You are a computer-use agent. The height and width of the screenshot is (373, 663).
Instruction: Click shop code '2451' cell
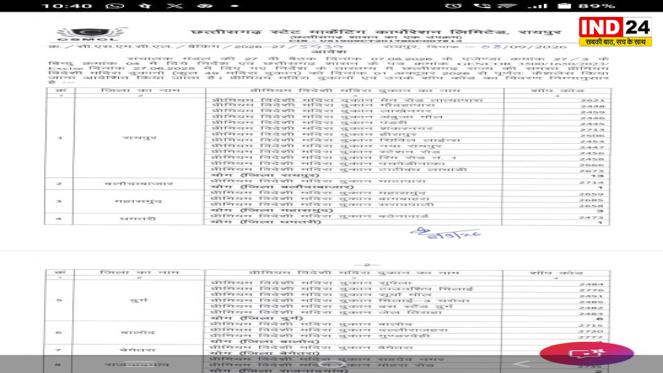(591, 296)
